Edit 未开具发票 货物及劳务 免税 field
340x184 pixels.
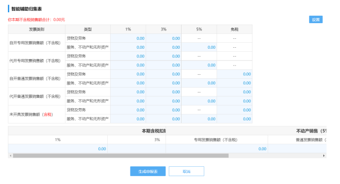click(x=235, y=110)
